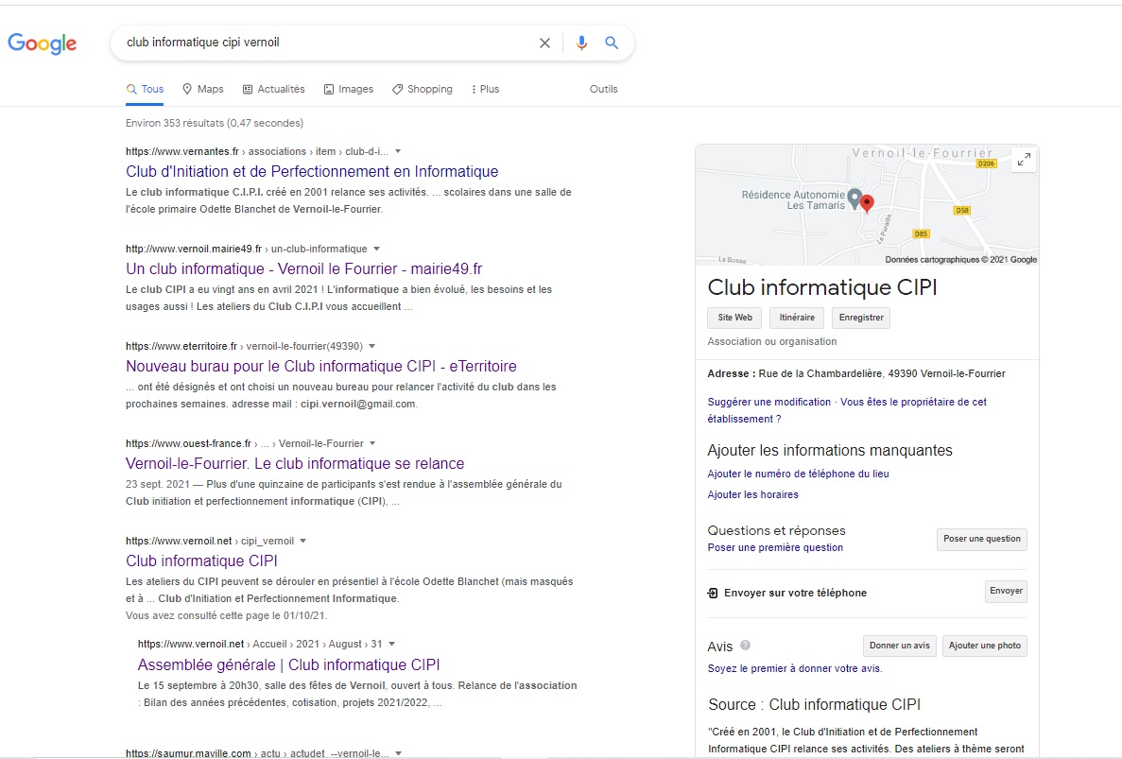Click the Envoyer button
This screenshot has height=759, width=1122.
[x=1006, y=592]
